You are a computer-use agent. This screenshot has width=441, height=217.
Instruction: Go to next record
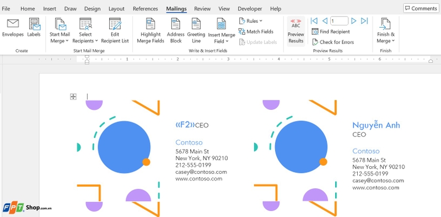coord(354,21)
